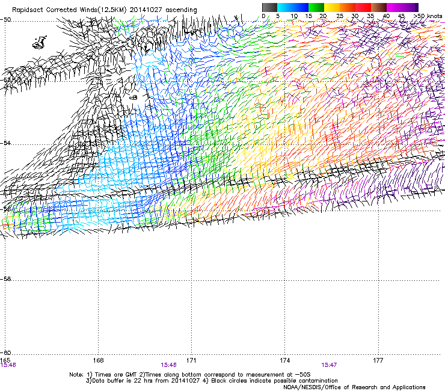Click the '15:48' time label beside the 171 label
Viewport: 445px width, 391px height.
click(168, 365)
